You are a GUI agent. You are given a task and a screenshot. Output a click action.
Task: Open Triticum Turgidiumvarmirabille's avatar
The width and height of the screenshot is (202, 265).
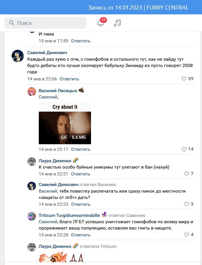(32, 216)
